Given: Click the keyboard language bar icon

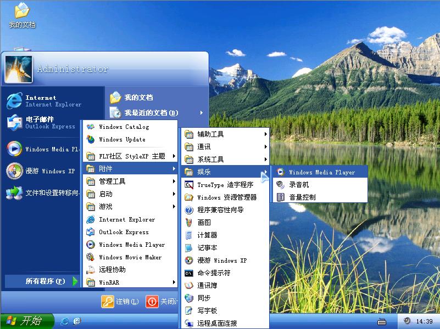Looking at the screenshot, I should point(382,322).
